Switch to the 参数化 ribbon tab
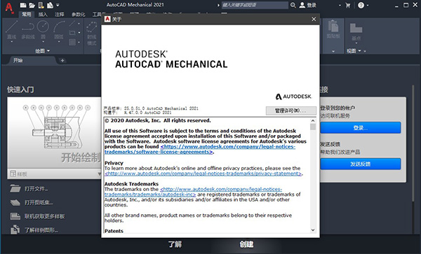Screen dimensions: 421x254 [78, 15]
